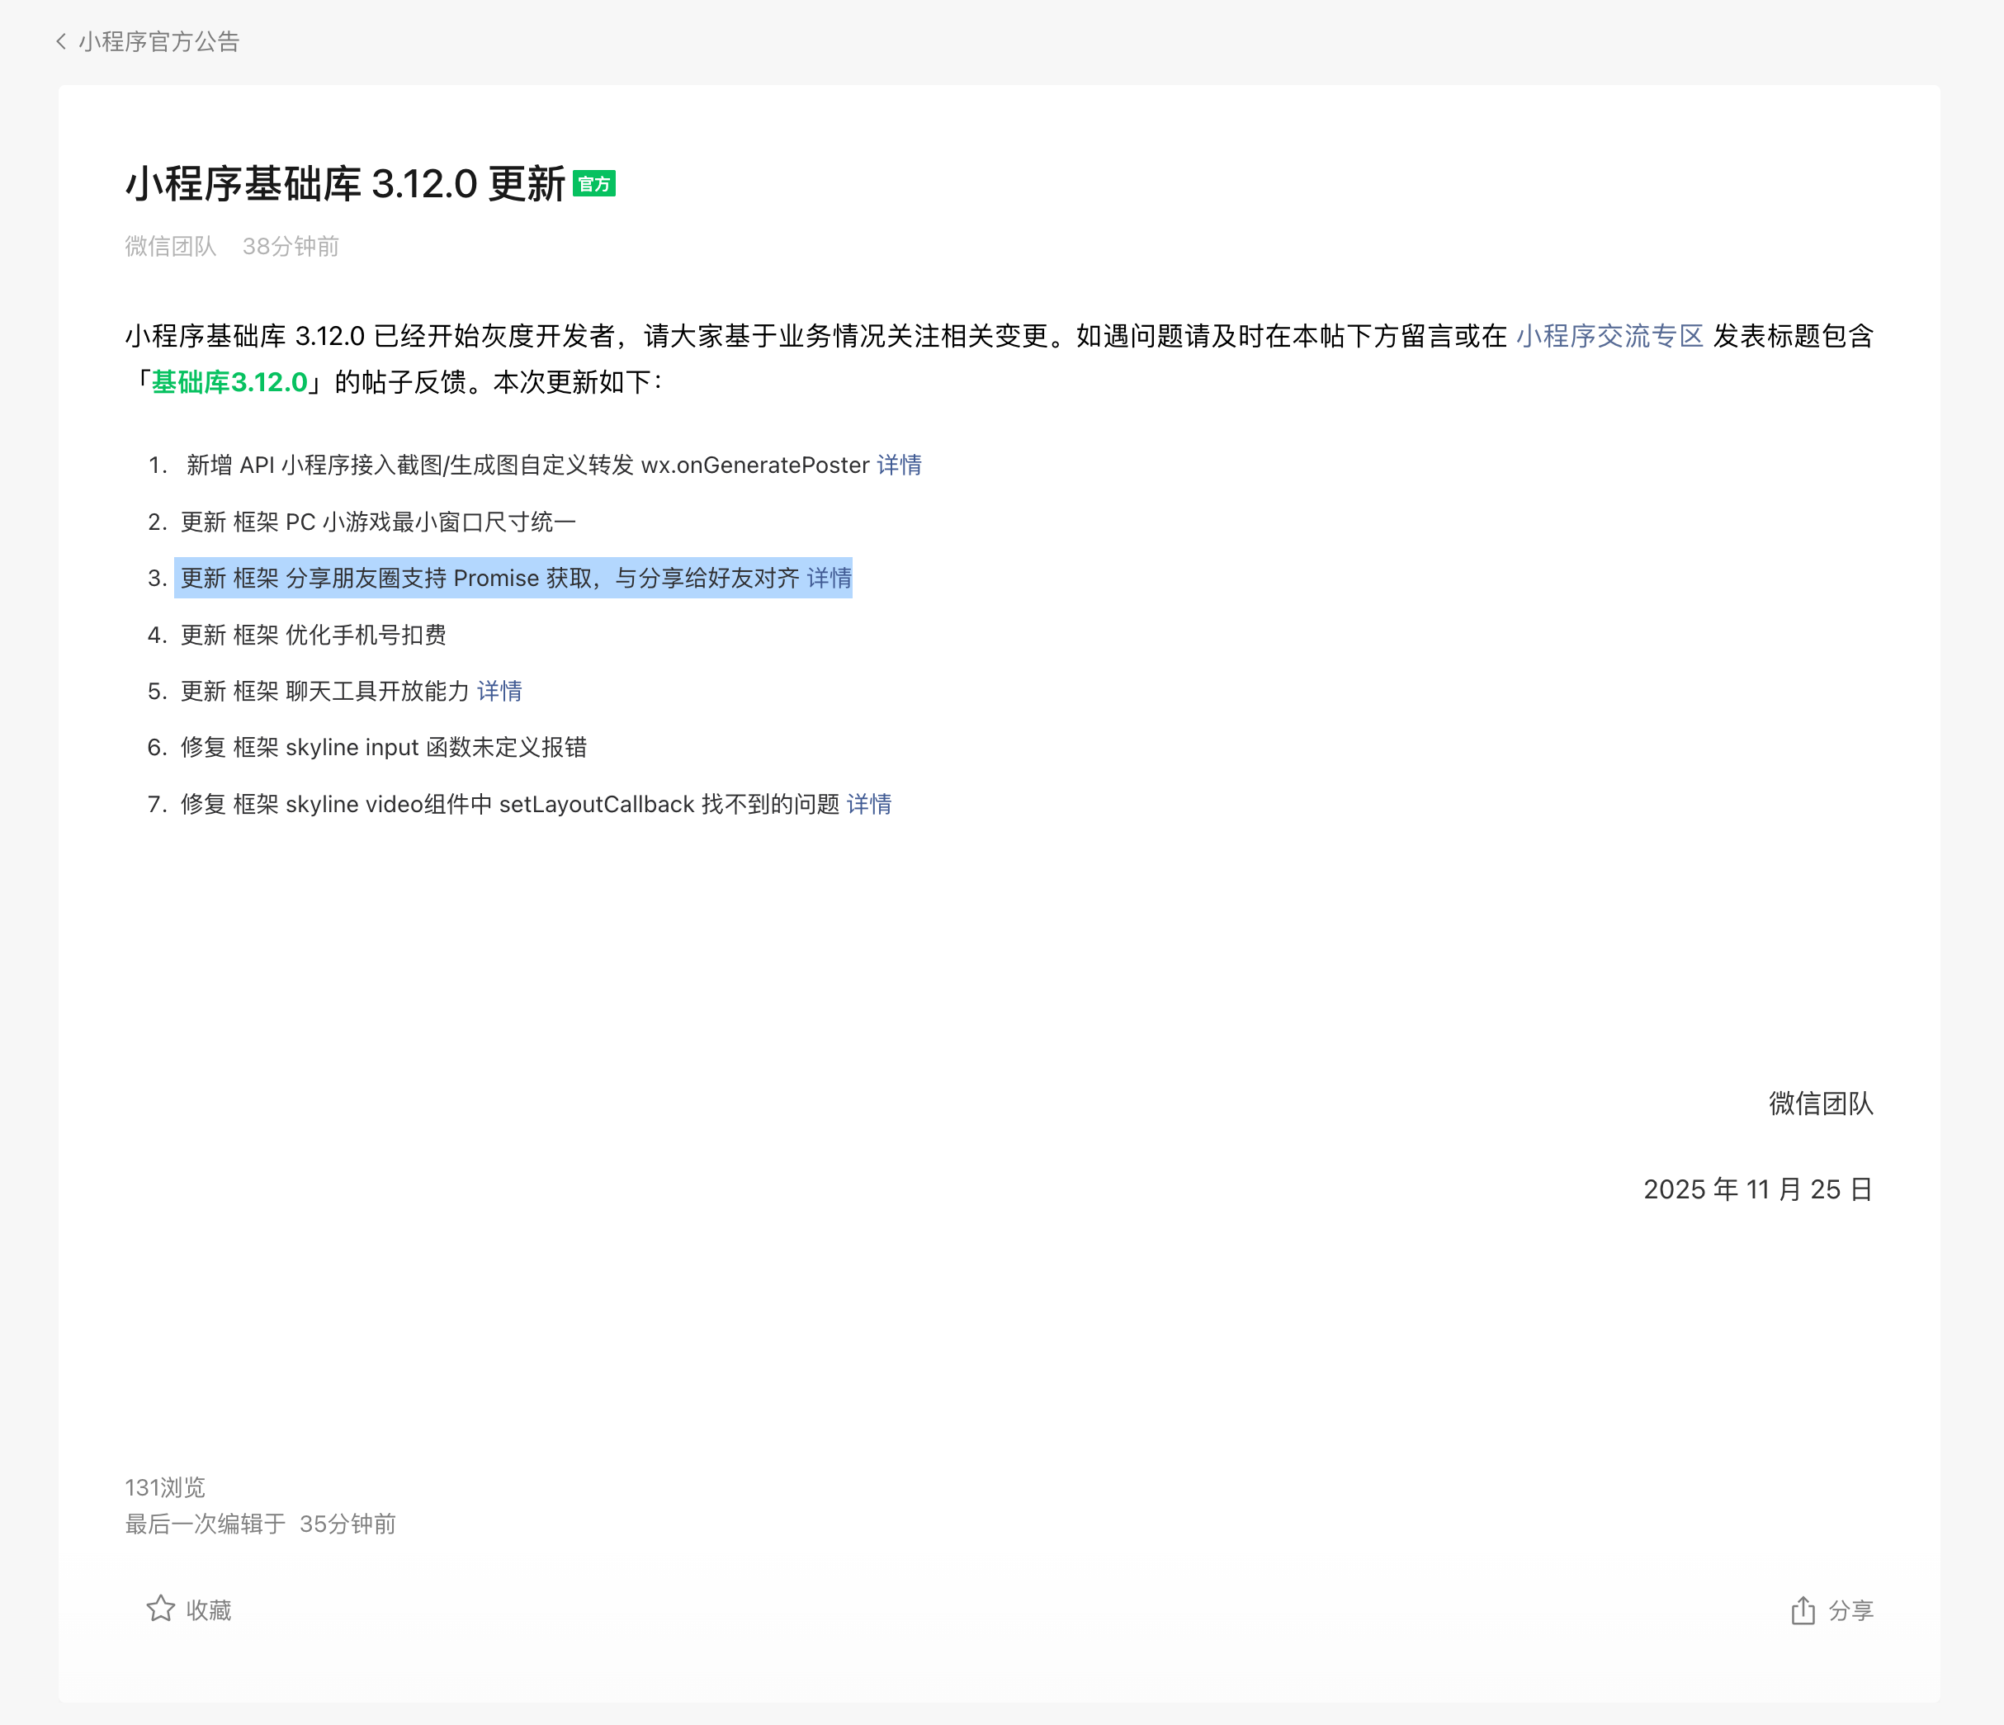Go back to 小程序官方公告
Image resolution: width=2004 pixels, height=1725 pixels.
[158, 41]
